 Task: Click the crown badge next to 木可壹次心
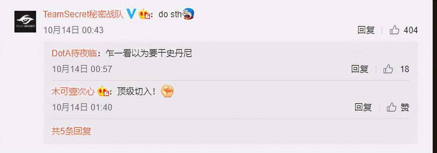[103, 92]
